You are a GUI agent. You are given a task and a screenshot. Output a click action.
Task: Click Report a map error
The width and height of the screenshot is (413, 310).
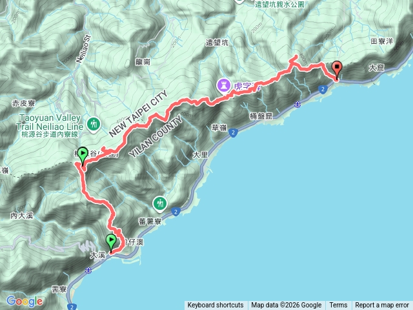(x=382, y=305)
